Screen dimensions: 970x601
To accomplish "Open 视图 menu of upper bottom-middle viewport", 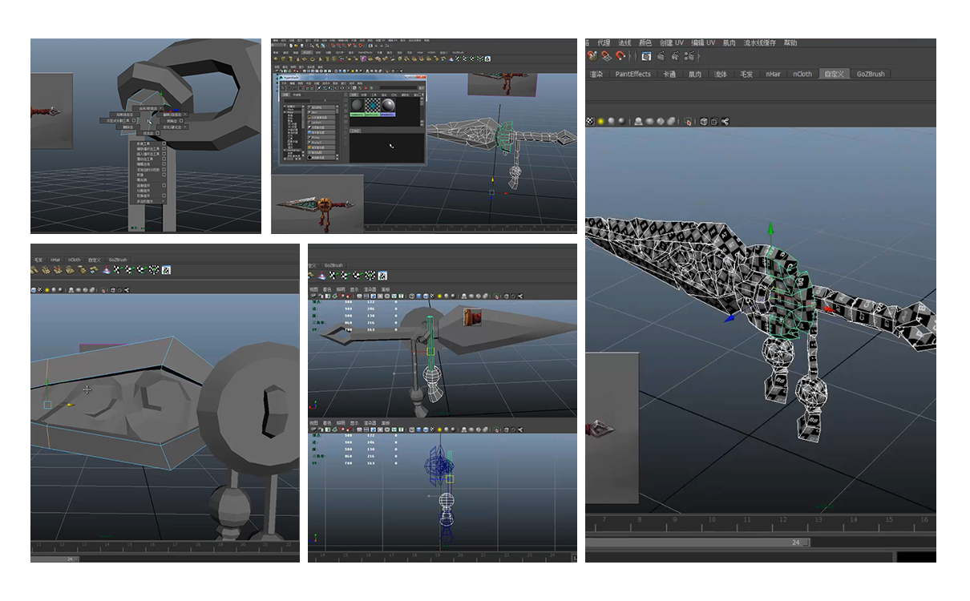I will point(314,288).
